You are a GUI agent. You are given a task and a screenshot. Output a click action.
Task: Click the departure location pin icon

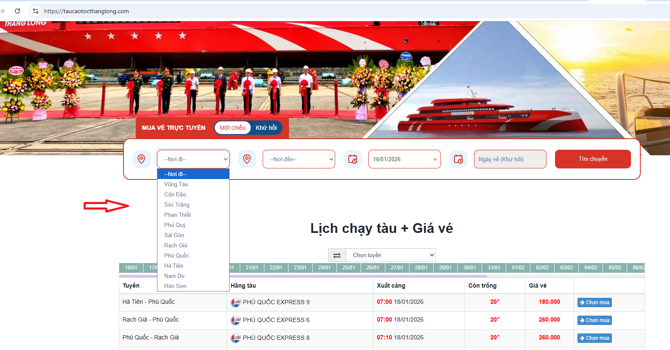(141, 159)
